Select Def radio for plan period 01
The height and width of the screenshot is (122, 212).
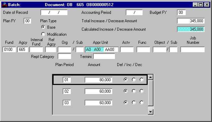126,80
